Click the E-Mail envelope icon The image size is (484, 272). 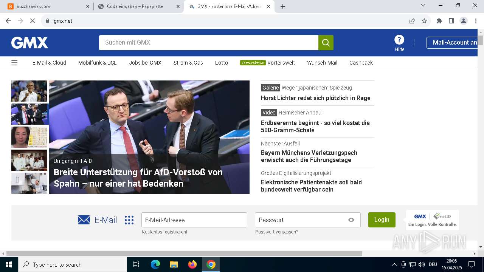(x=84, y=220)
